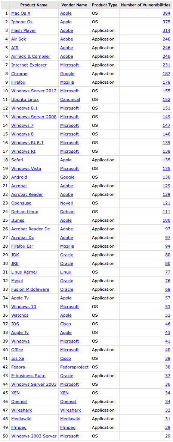Click the Canonical vendor link

pyautogui.click(x=70, y=99)
